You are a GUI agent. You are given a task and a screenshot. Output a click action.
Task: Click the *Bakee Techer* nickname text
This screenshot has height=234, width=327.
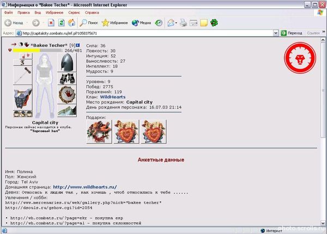coord(49,45)
